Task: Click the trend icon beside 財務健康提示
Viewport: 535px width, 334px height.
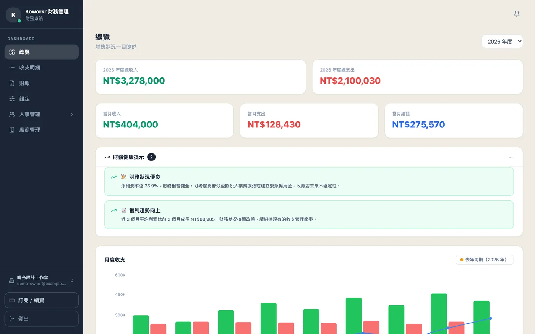Action: (107, 157)
